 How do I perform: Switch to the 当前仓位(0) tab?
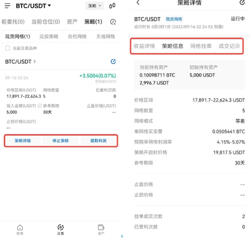pyautogui.click(x=46, y=22)
